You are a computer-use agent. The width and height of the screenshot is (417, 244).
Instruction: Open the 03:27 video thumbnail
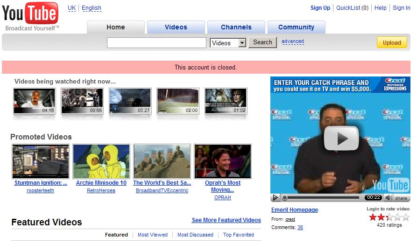click(x=130, y=101)
